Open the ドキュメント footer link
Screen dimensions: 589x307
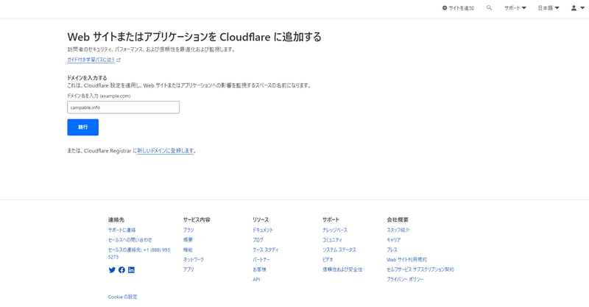coord(263,230)
